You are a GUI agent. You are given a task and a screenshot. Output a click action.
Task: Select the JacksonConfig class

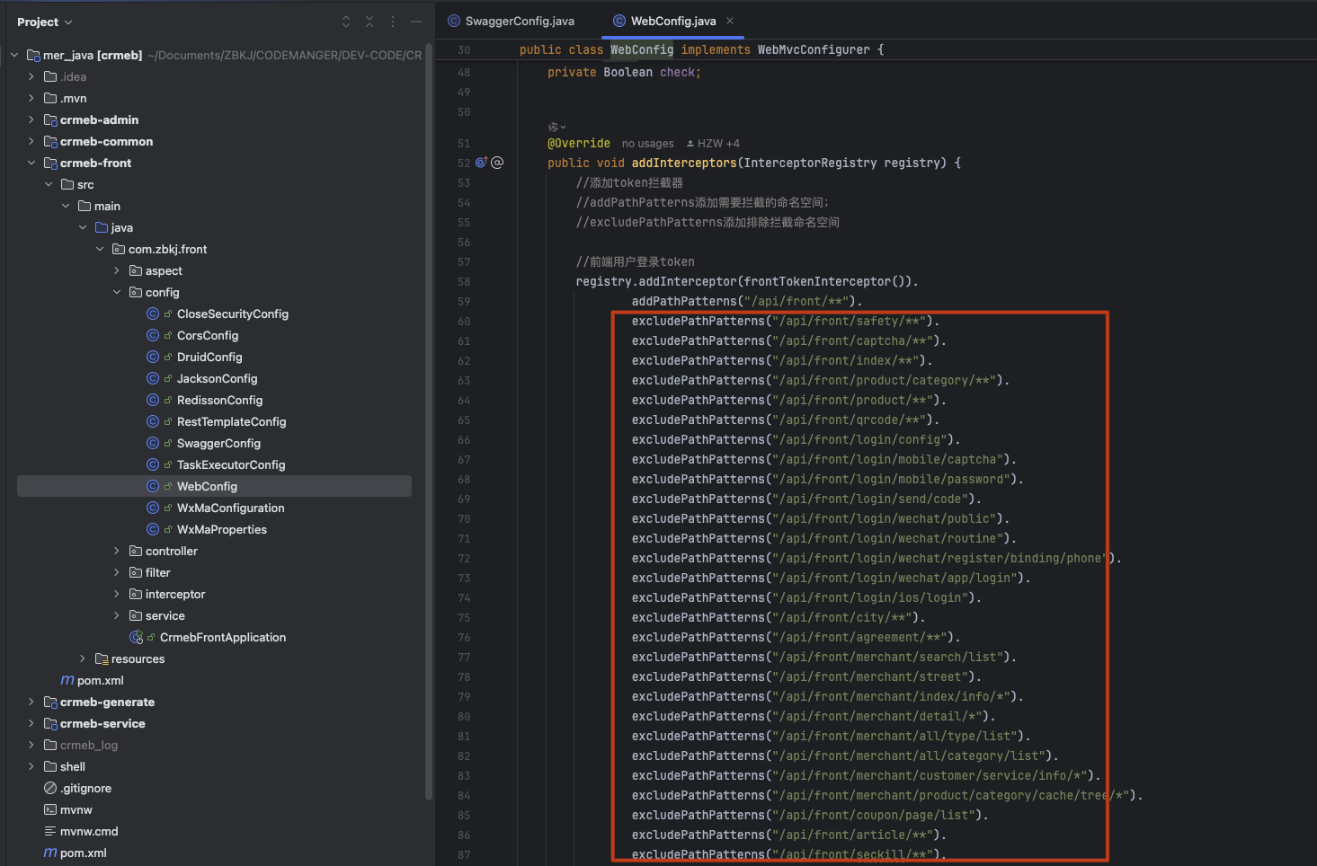click(217, 378)
